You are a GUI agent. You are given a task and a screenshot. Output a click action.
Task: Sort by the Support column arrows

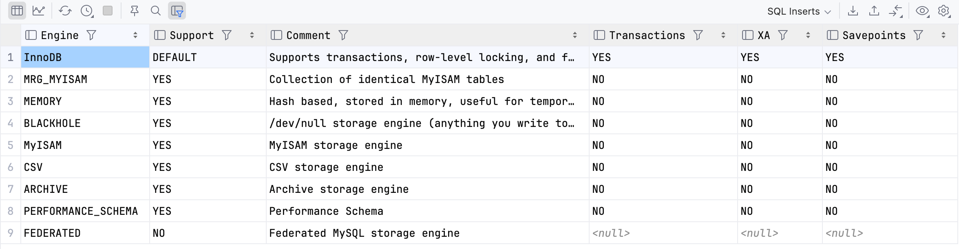(x=252, y=35)
